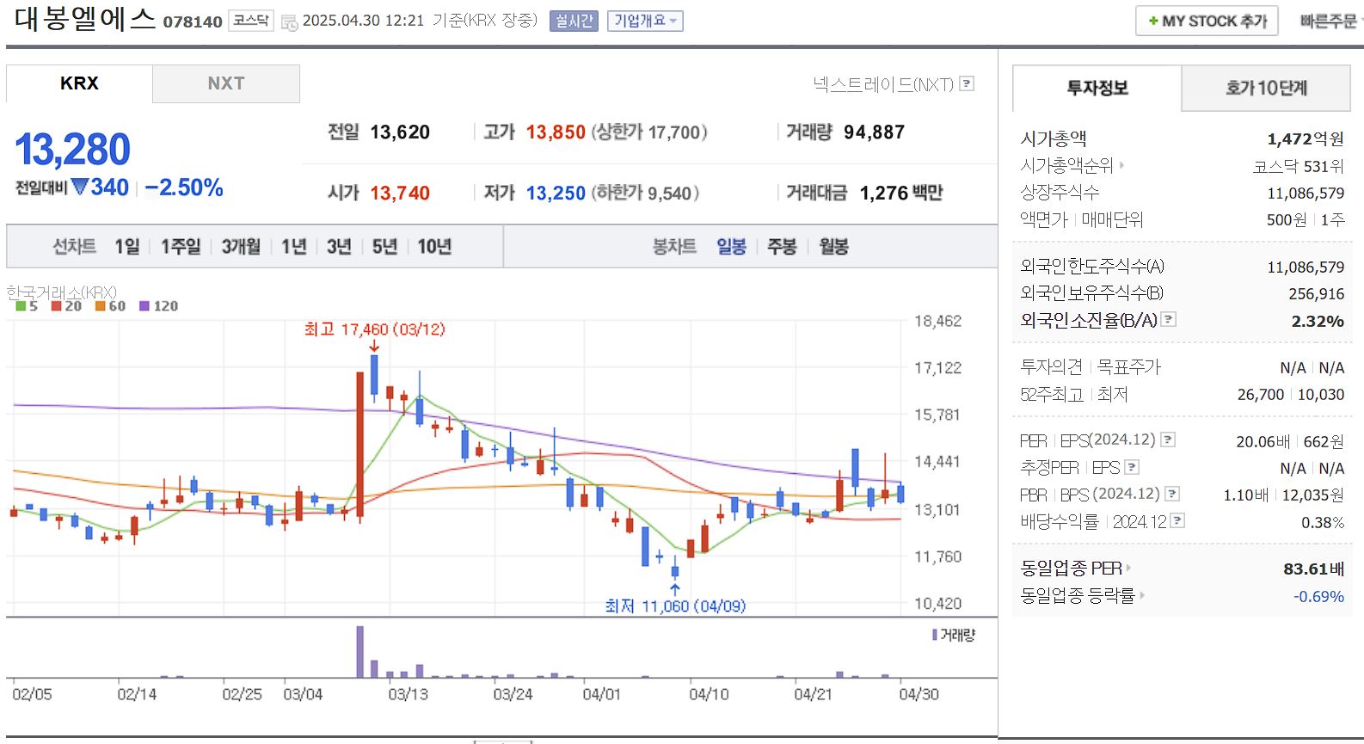Viewport: 1364px width, 744px height.
Task: Select the 10년 line chart period
Action: [x=434, y=247]
